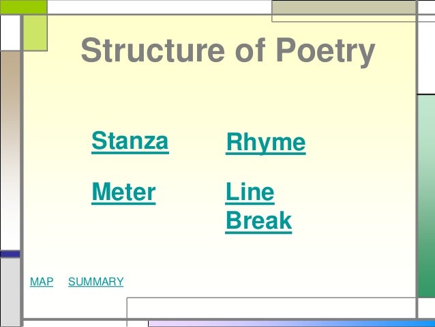
Task: Select the Meter hyperlink
Action: tap(123, 193)
